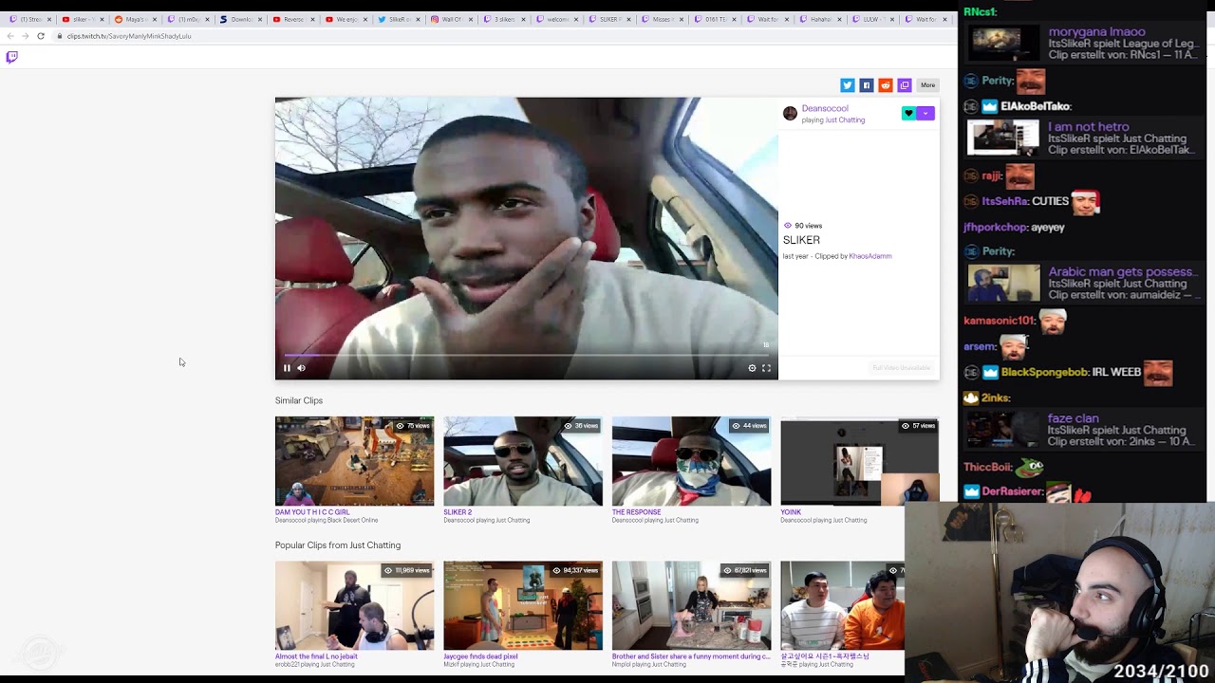Open 'Arabic man gets possess' clip preview in chat

click(x=1003, y=284)
